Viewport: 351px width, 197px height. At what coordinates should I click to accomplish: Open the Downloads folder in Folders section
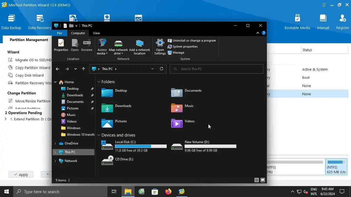click(107, 108)
